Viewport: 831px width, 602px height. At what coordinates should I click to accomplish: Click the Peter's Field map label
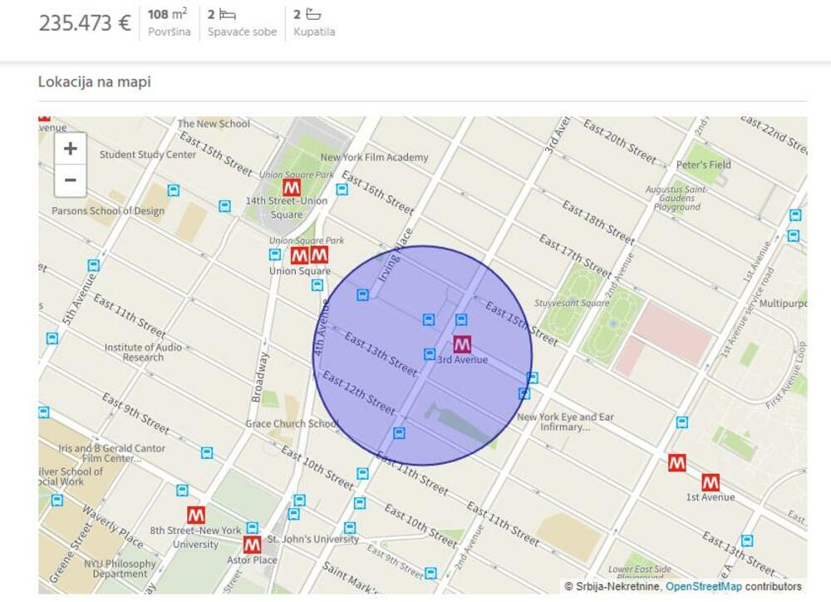point(703,165)
